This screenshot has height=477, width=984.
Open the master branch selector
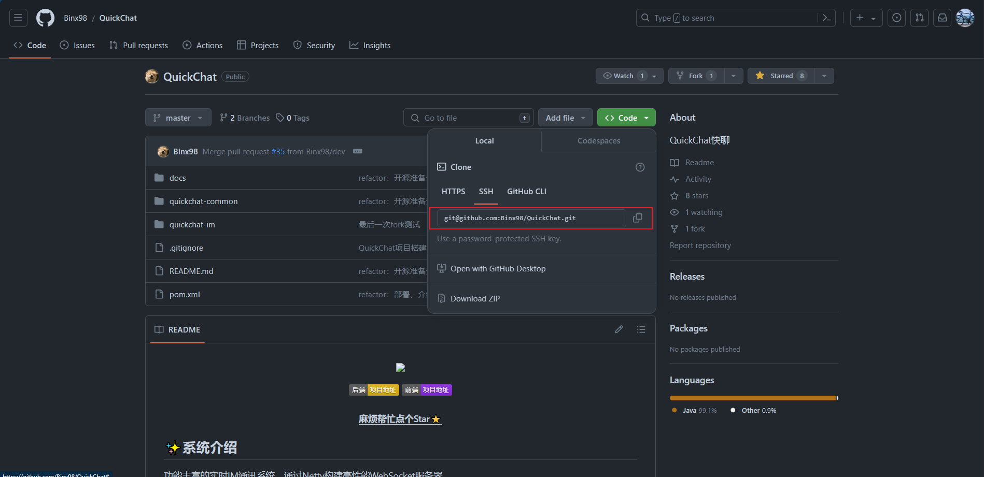[x=178, y=118]
